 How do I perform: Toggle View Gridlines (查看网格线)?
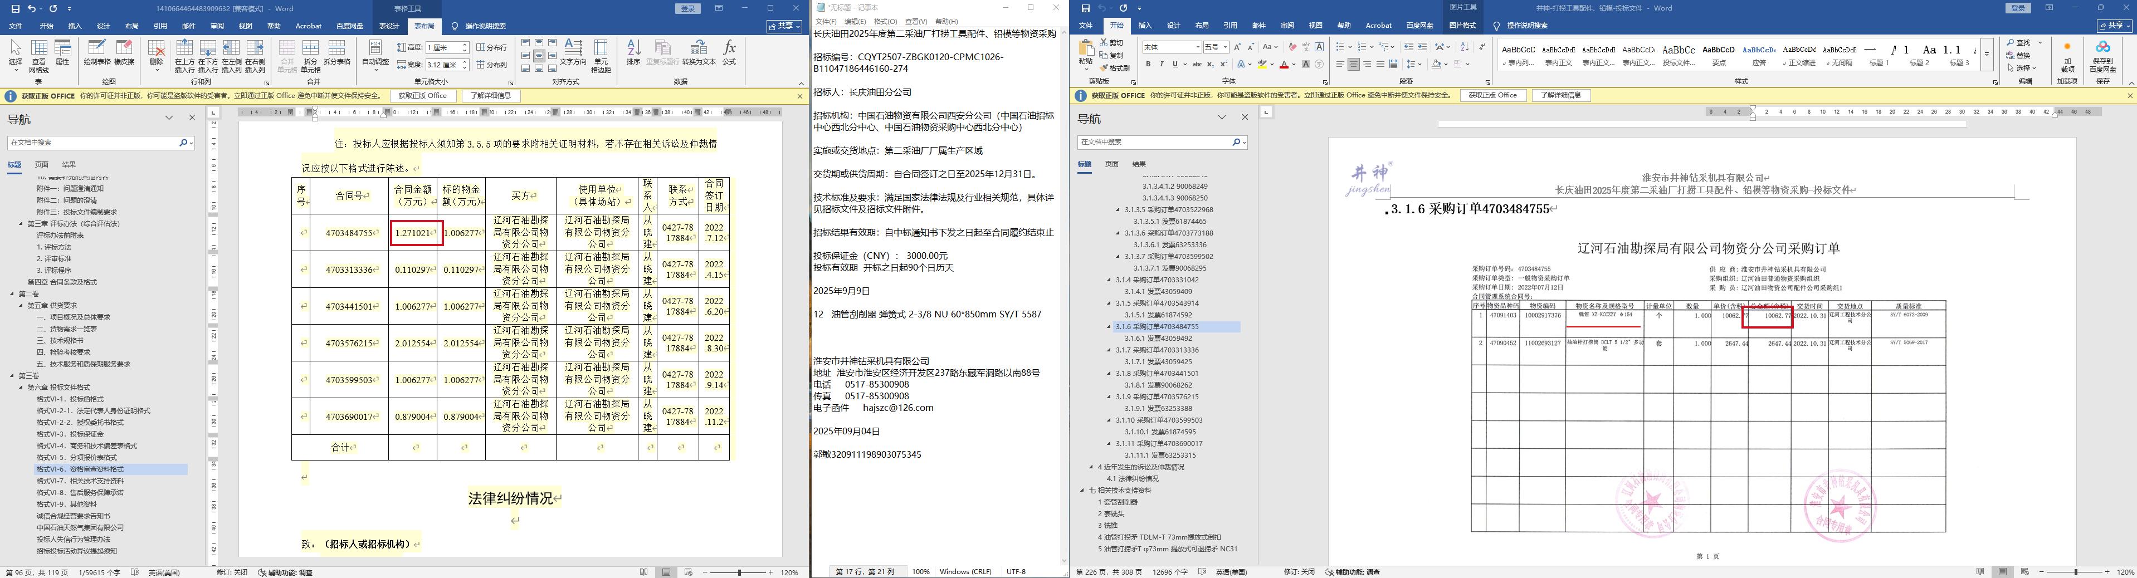click(39, 56)
